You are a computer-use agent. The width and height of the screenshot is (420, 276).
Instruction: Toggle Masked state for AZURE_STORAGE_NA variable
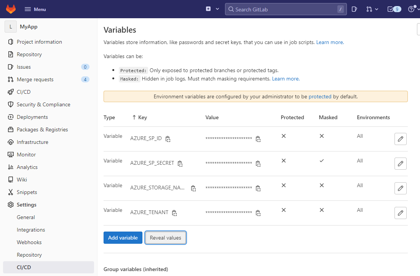click(x=322, y=185)
